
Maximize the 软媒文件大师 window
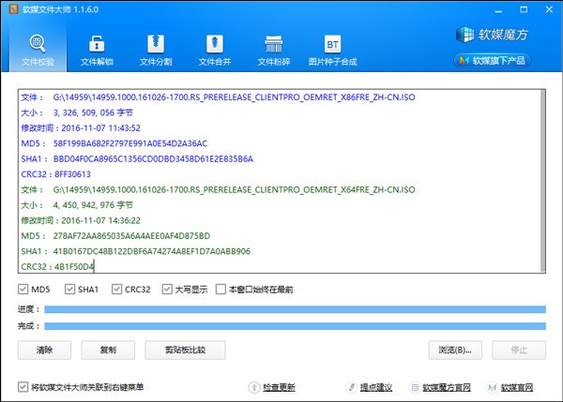(x=524, y=9)
